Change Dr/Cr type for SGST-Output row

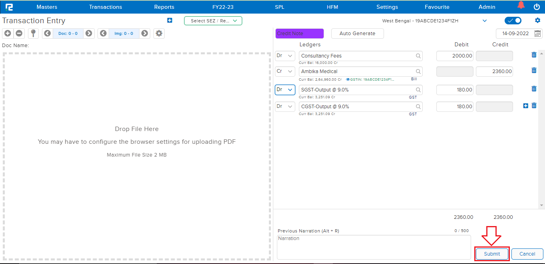[x=285, y=90]
